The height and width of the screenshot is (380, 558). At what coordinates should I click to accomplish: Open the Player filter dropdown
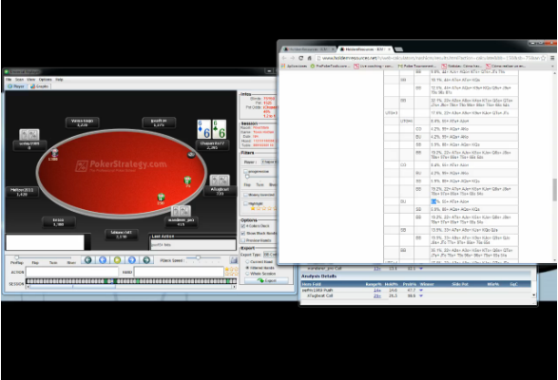(x=268, y=161)
